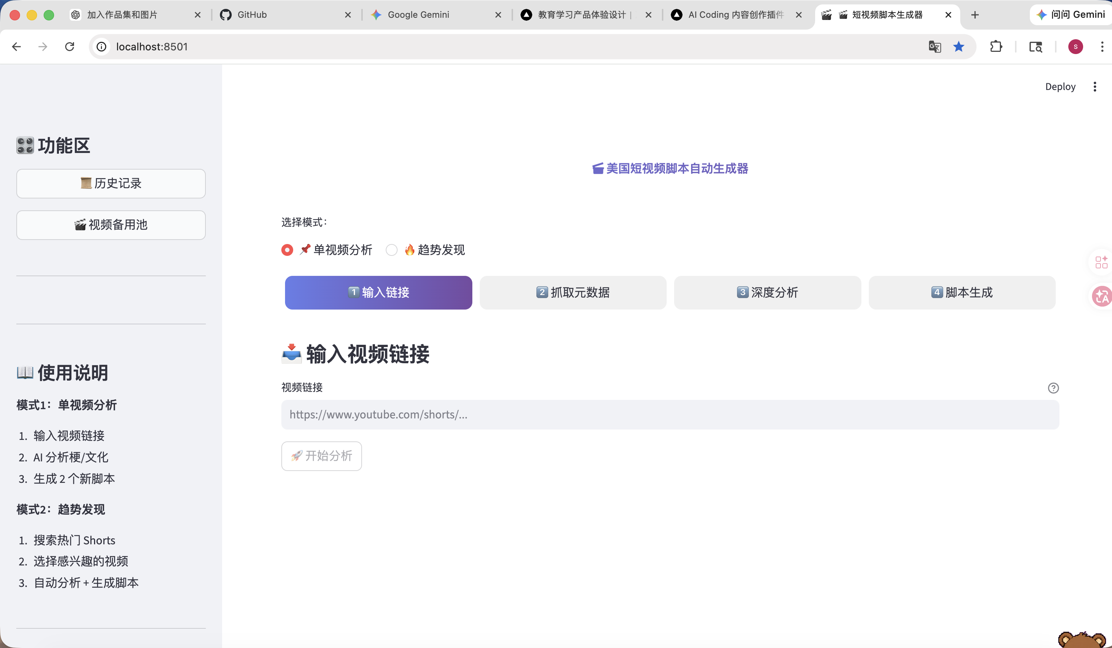Click the AI 分析梗/文化 list item
The image size is (1112, 648).
pos(71,457)
